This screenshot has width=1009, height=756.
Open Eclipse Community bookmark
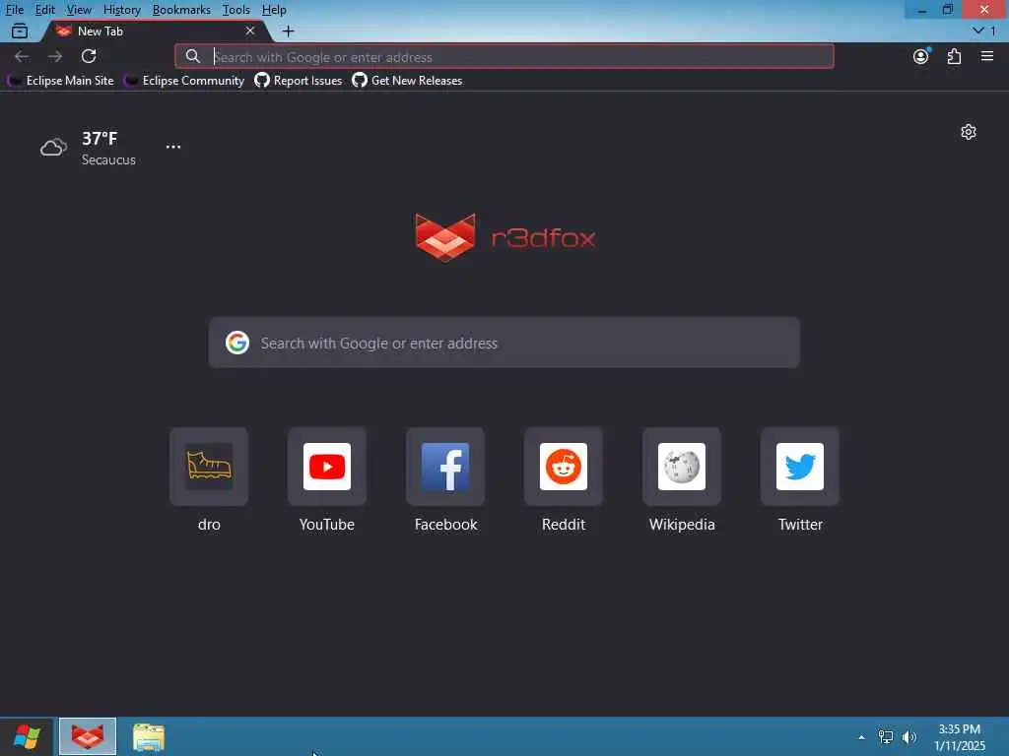184,81
